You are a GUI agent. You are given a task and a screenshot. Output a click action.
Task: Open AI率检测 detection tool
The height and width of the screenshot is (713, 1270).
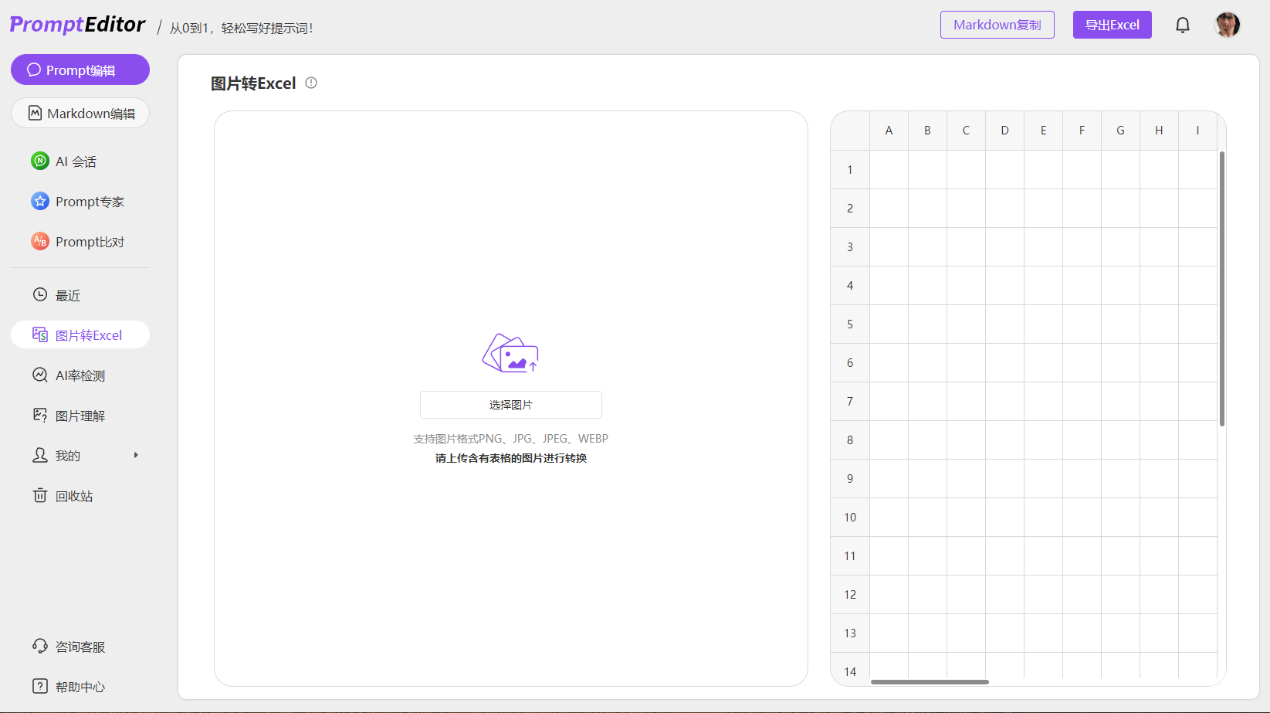(x=80, y=375)
